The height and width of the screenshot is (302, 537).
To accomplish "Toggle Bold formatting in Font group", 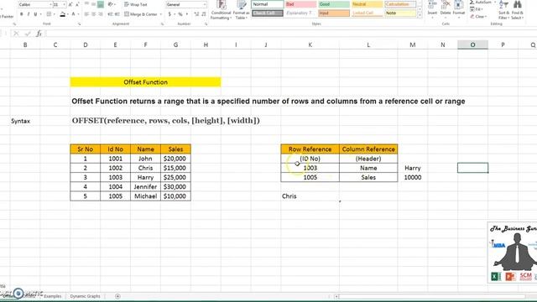I will [21, 14].
